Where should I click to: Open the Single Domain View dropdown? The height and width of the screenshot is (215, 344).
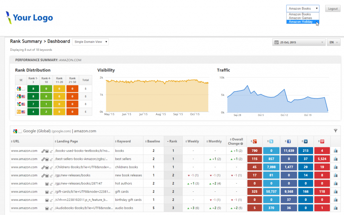coord(90,42)
